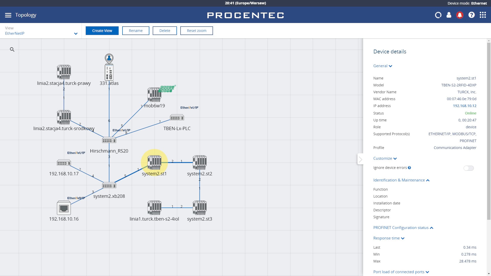Click the scrollbar up arrow
Screen dimensions: 491x276
(489, 41)
